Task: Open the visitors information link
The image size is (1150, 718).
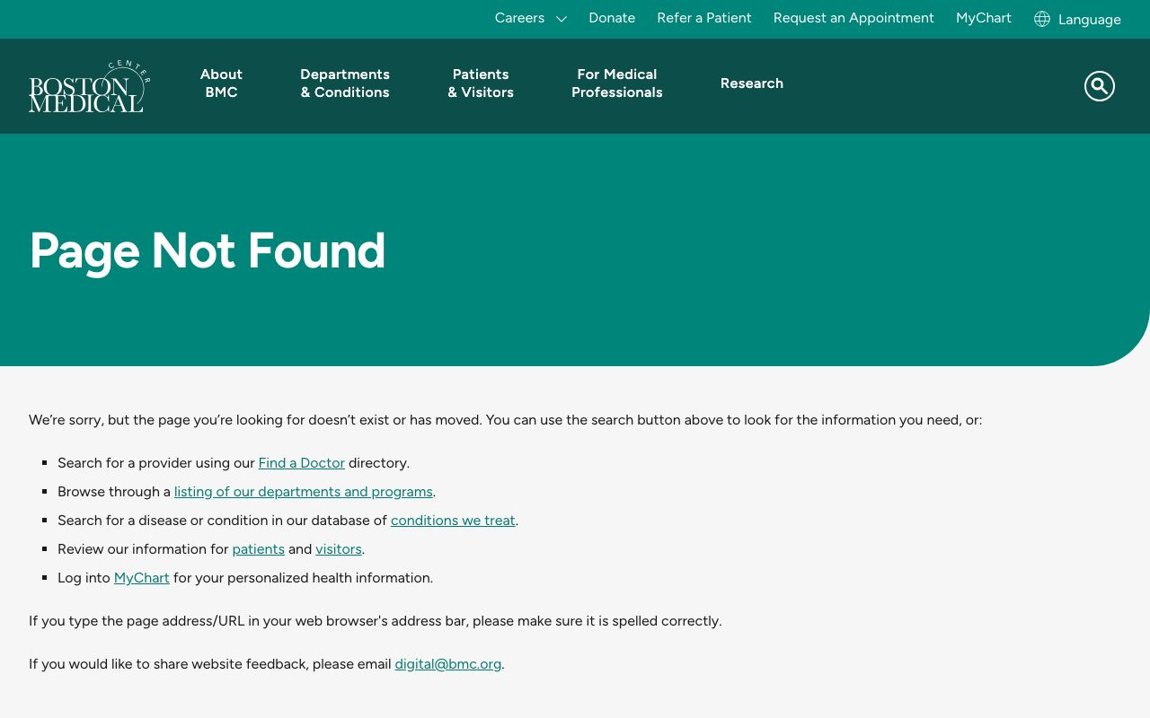Action: click(x=338, y=549)
